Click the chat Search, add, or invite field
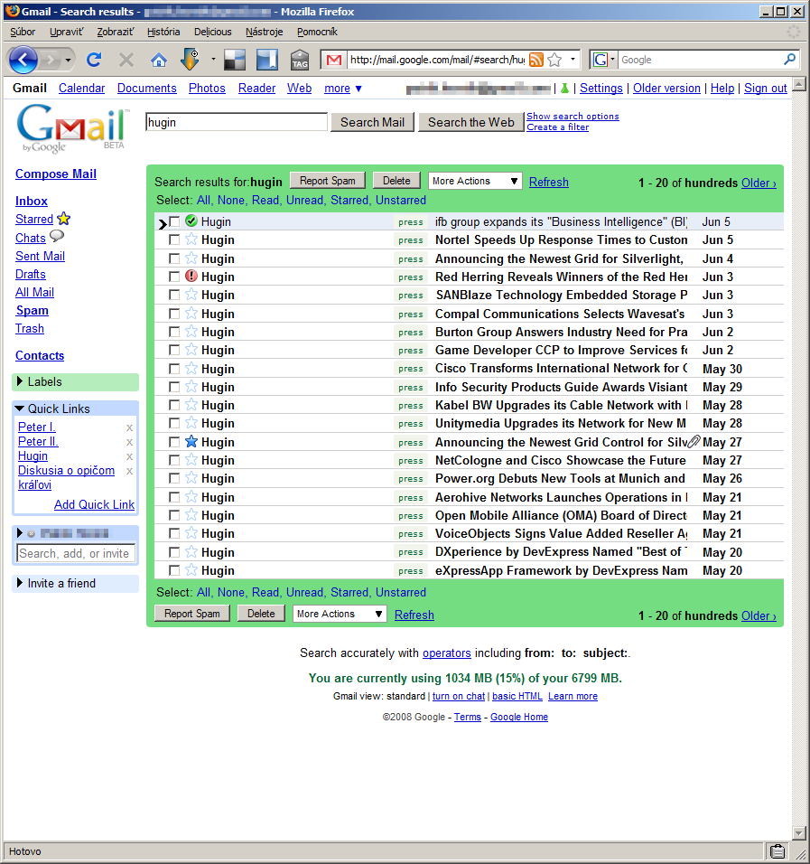The height and width of the screenshot is (864, 810). tap(76, 553)
